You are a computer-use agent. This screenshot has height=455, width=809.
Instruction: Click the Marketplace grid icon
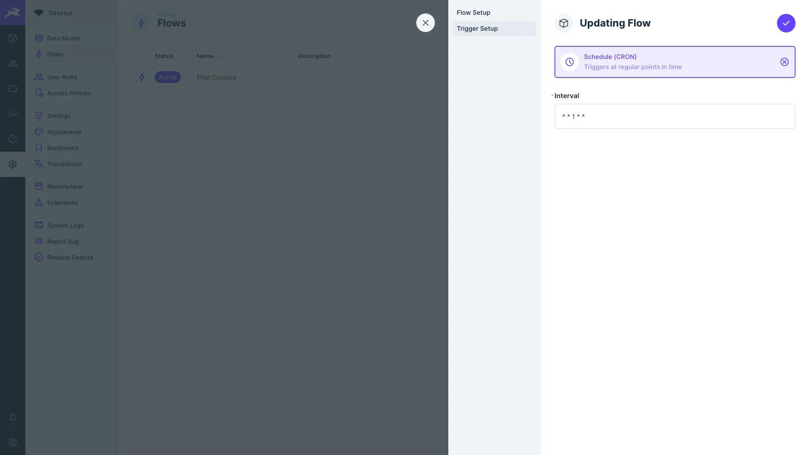coord(38,187)
